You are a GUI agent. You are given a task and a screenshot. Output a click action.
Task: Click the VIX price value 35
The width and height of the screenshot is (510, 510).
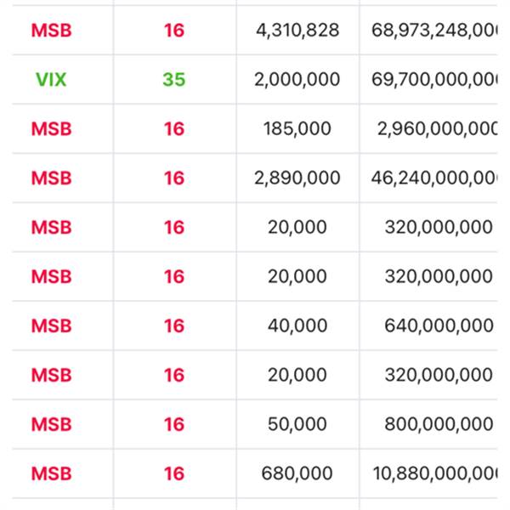click(174, 79)
